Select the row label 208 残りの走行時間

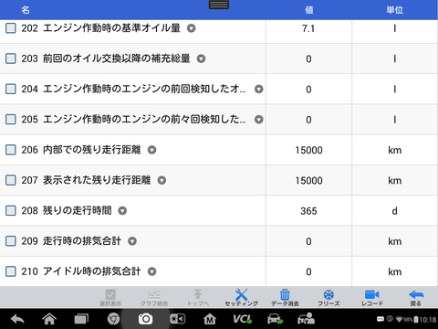coord(67,210)
